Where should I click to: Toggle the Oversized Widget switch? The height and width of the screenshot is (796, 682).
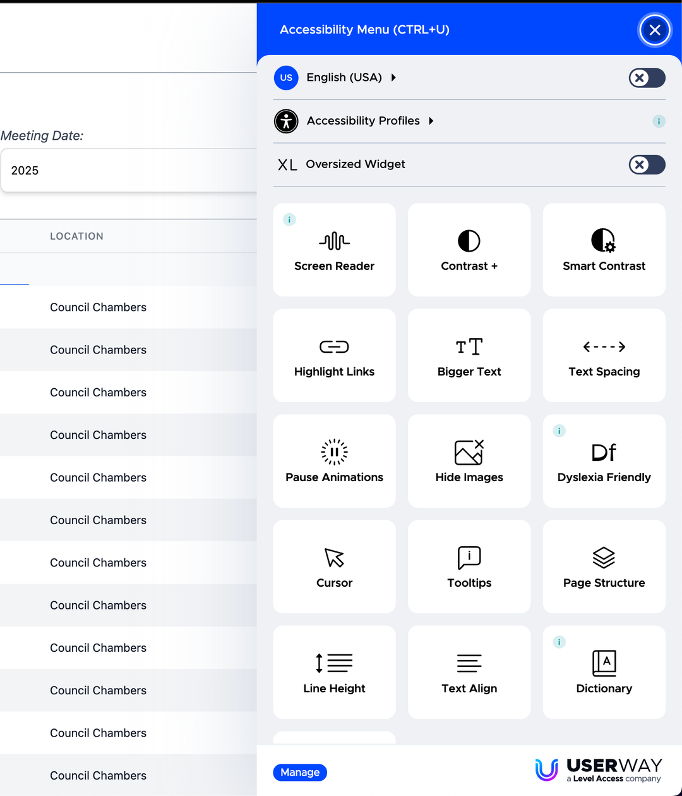pos(647,165)
